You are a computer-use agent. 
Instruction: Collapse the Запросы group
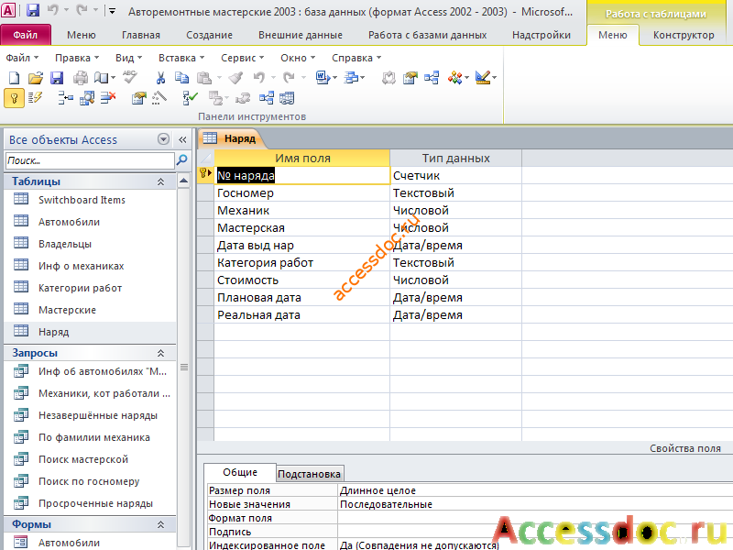point(161,353)
